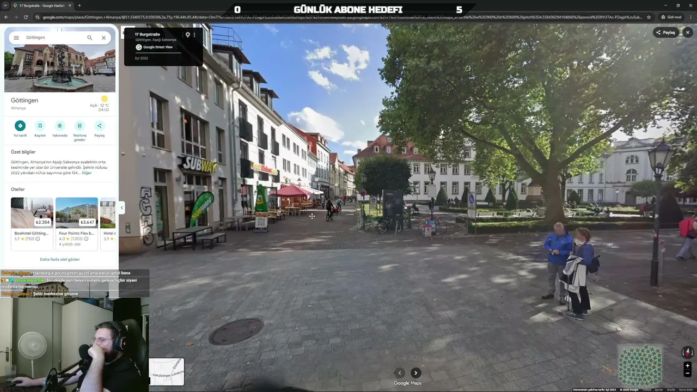Click the Paylaş icon in side panel
Viewport: 697px width, 392px height.
click(x=99, y=126)
